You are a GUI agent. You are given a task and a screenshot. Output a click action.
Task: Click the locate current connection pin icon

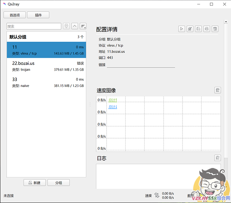pyautogui.click(x=66, y=26)
